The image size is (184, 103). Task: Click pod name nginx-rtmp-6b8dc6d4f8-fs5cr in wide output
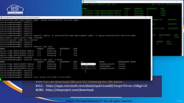pos(17,66)
